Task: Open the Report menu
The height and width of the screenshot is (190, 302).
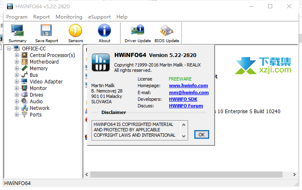Action: 41,17
